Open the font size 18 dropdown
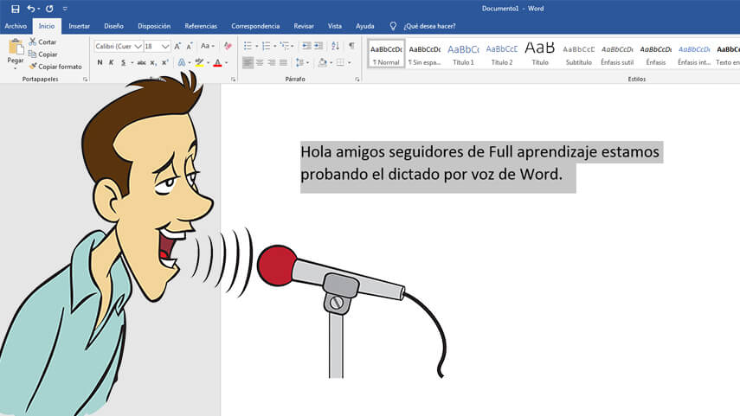Image resolution: width=740 pixels, height=416 pixels. [164, 46]
